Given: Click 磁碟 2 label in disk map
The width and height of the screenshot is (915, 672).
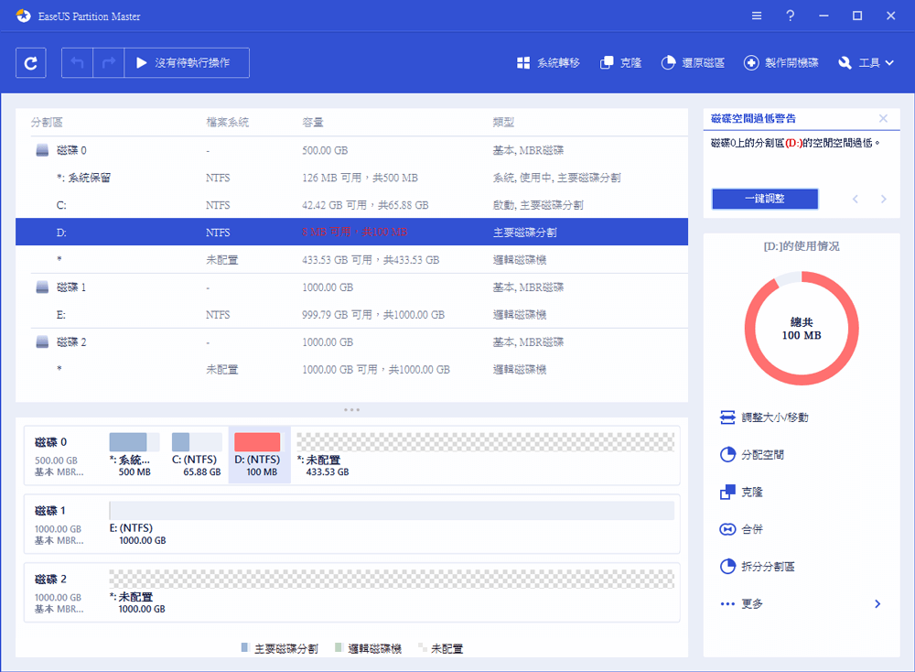Looking at the screenshot, I should point(50,580).
